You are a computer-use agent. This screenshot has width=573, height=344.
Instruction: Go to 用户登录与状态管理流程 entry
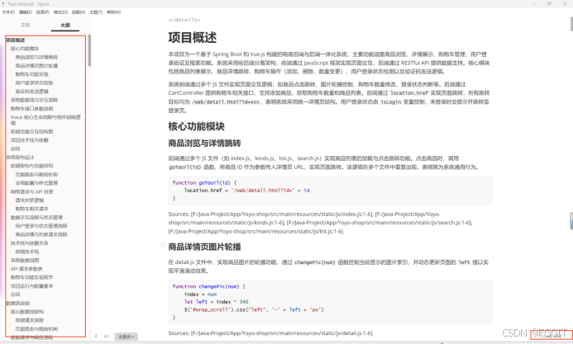pos(41,226)
